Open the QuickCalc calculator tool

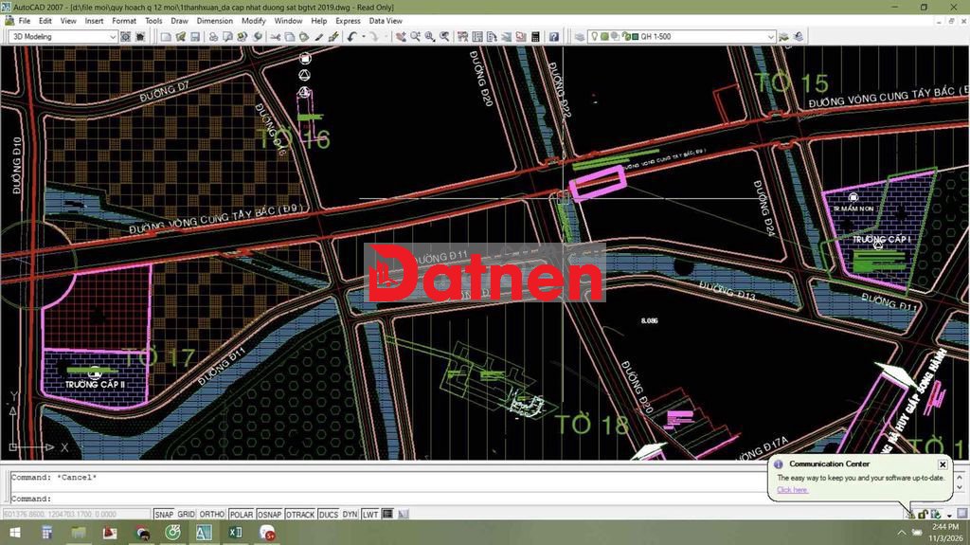point(535,37)
